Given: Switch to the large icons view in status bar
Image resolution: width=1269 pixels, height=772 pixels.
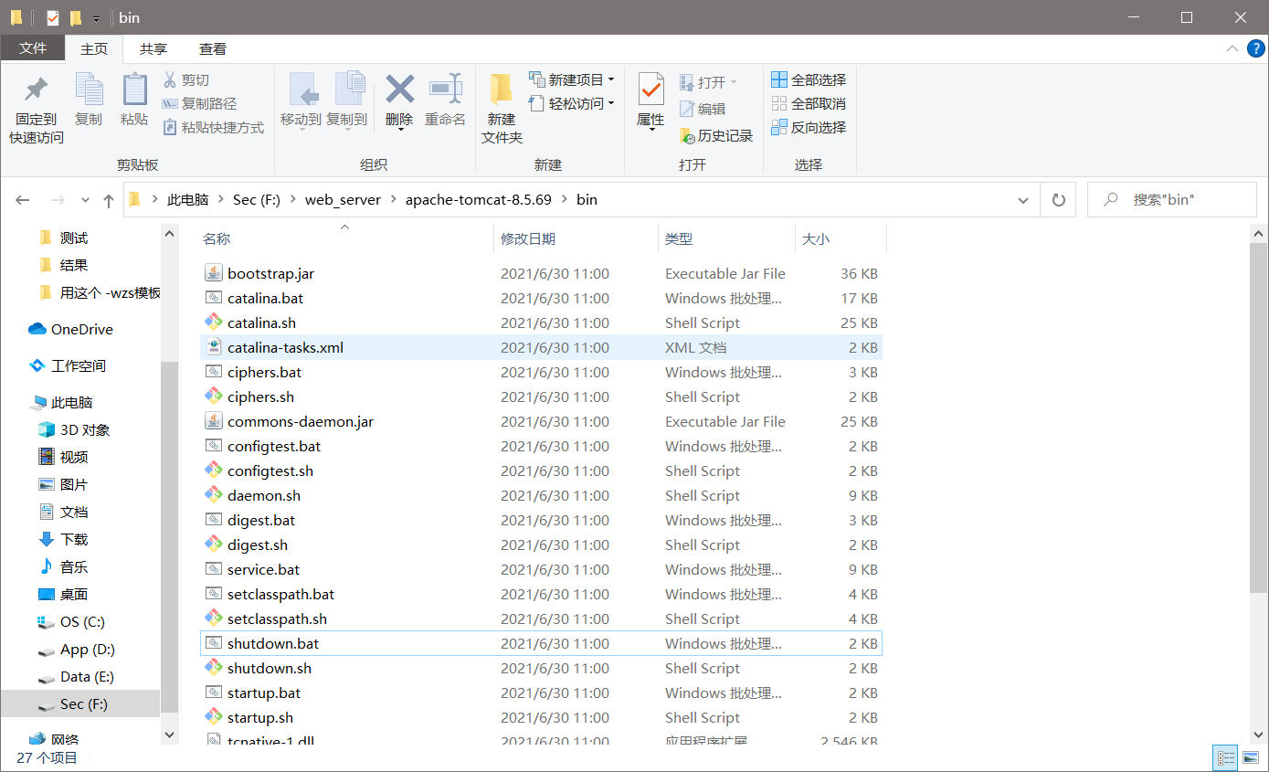Looking at the screenshot, I should coord(1250,757).
